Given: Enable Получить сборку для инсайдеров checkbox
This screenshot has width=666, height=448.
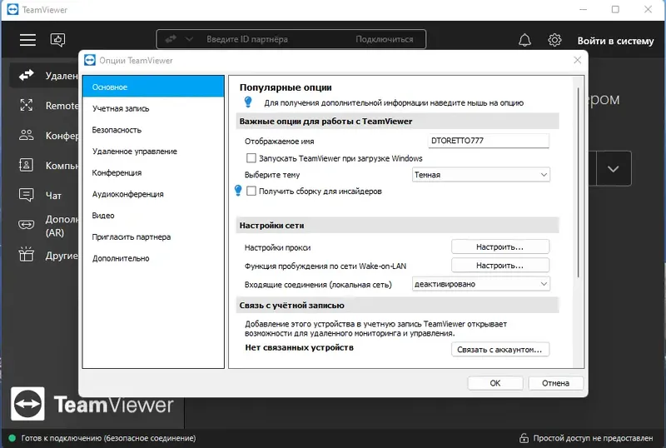Looking at the screenshot, I should [251, 191].
